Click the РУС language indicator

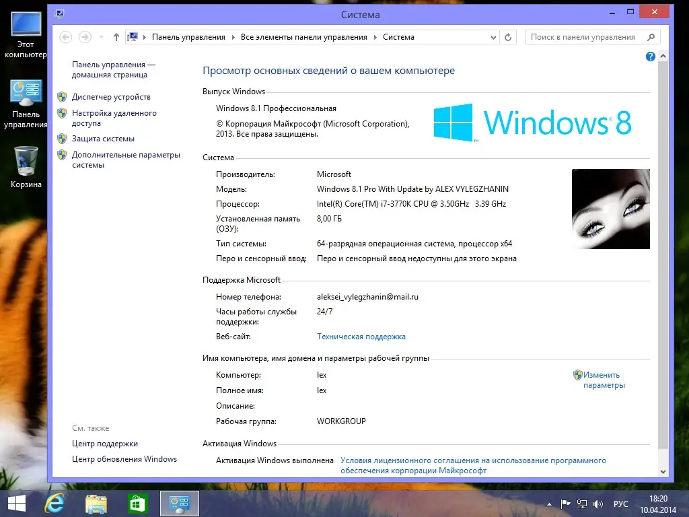620,503
